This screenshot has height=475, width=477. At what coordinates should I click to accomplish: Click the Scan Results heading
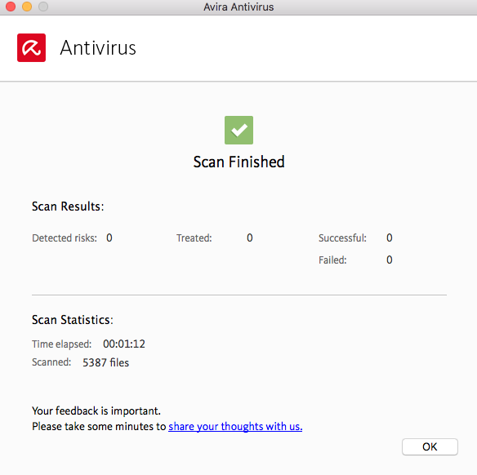click(68, 206)
